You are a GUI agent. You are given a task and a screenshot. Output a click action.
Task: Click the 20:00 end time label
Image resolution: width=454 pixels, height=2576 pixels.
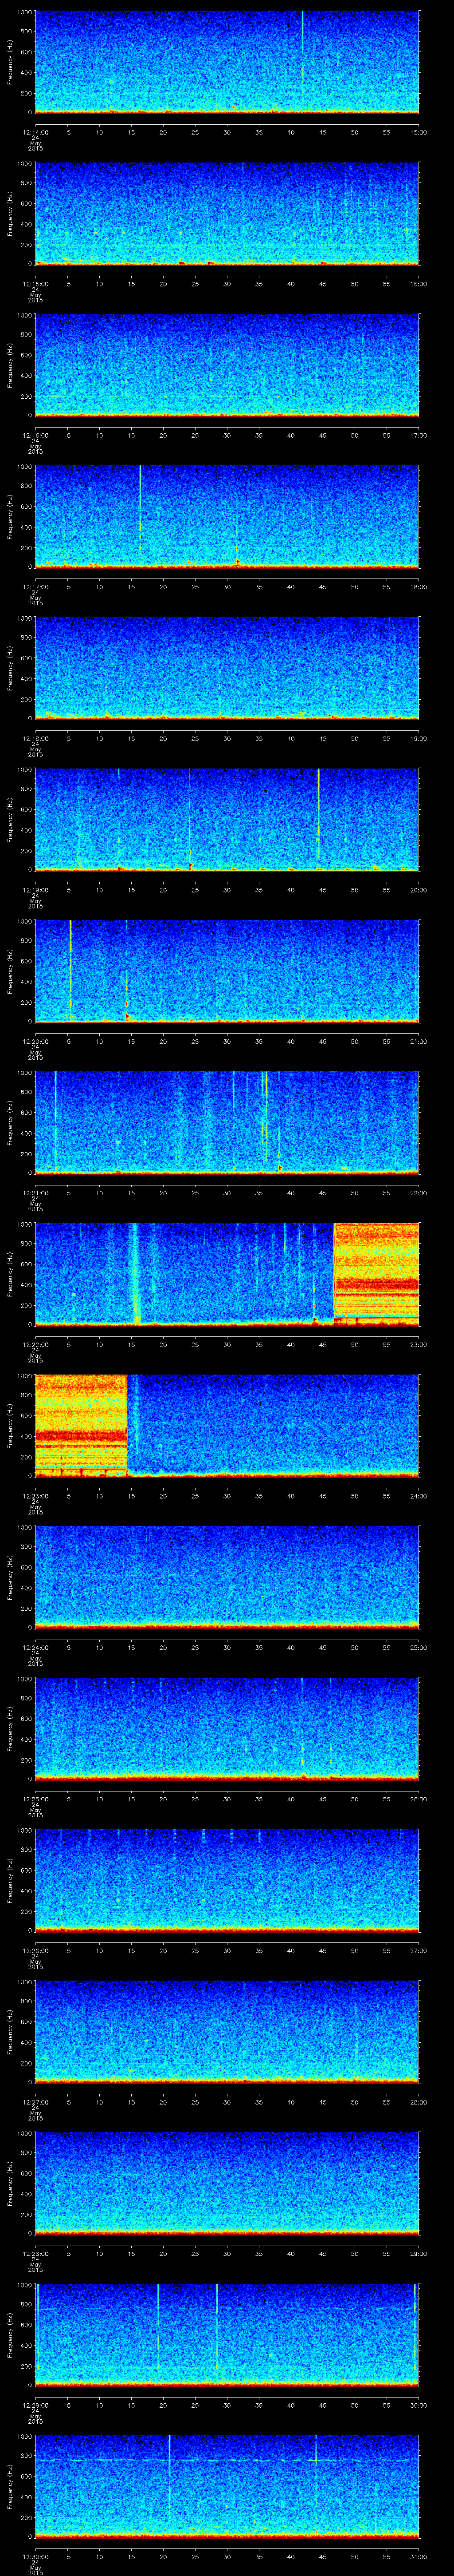click(418, 890)
